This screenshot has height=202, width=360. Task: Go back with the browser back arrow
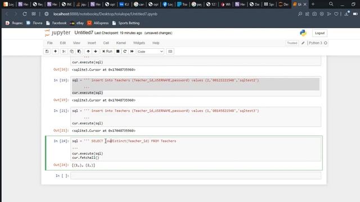tap(7, 14)
